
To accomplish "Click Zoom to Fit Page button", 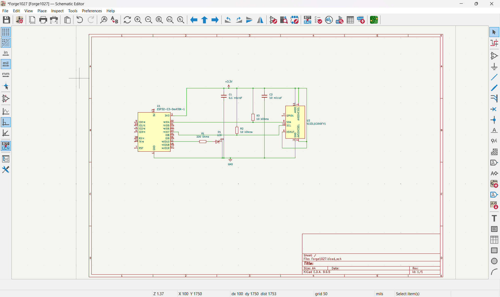I will point(159,20).
